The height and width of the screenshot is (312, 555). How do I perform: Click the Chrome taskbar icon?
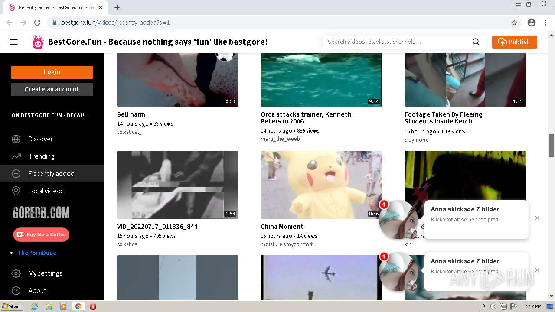point(78,306)
